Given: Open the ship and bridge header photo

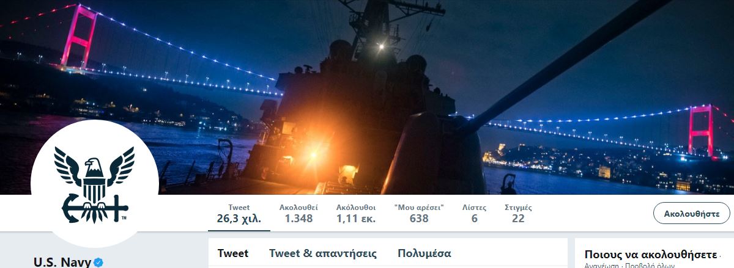Looking at the screenshot, I should (x=367, y=97).
